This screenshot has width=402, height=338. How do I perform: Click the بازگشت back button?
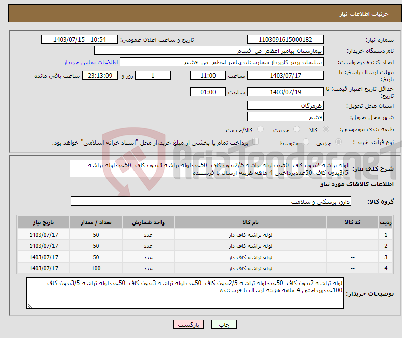tap(189, 324)
